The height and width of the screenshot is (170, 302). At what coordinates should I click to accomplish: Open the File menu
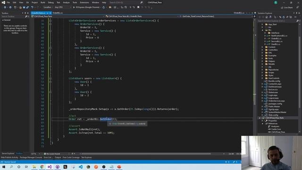tap(8, 2)
